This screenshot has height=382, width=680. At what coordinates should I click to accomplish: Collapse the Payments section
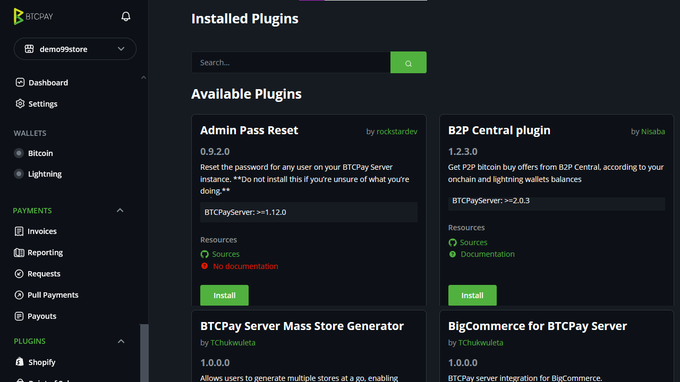pyautogui.click(x=120, y=211)
